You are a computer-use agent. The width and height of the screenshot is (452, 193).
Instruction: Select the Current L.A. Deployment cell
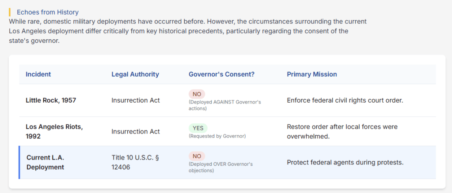pyautogui.click(x=45, y=162)
